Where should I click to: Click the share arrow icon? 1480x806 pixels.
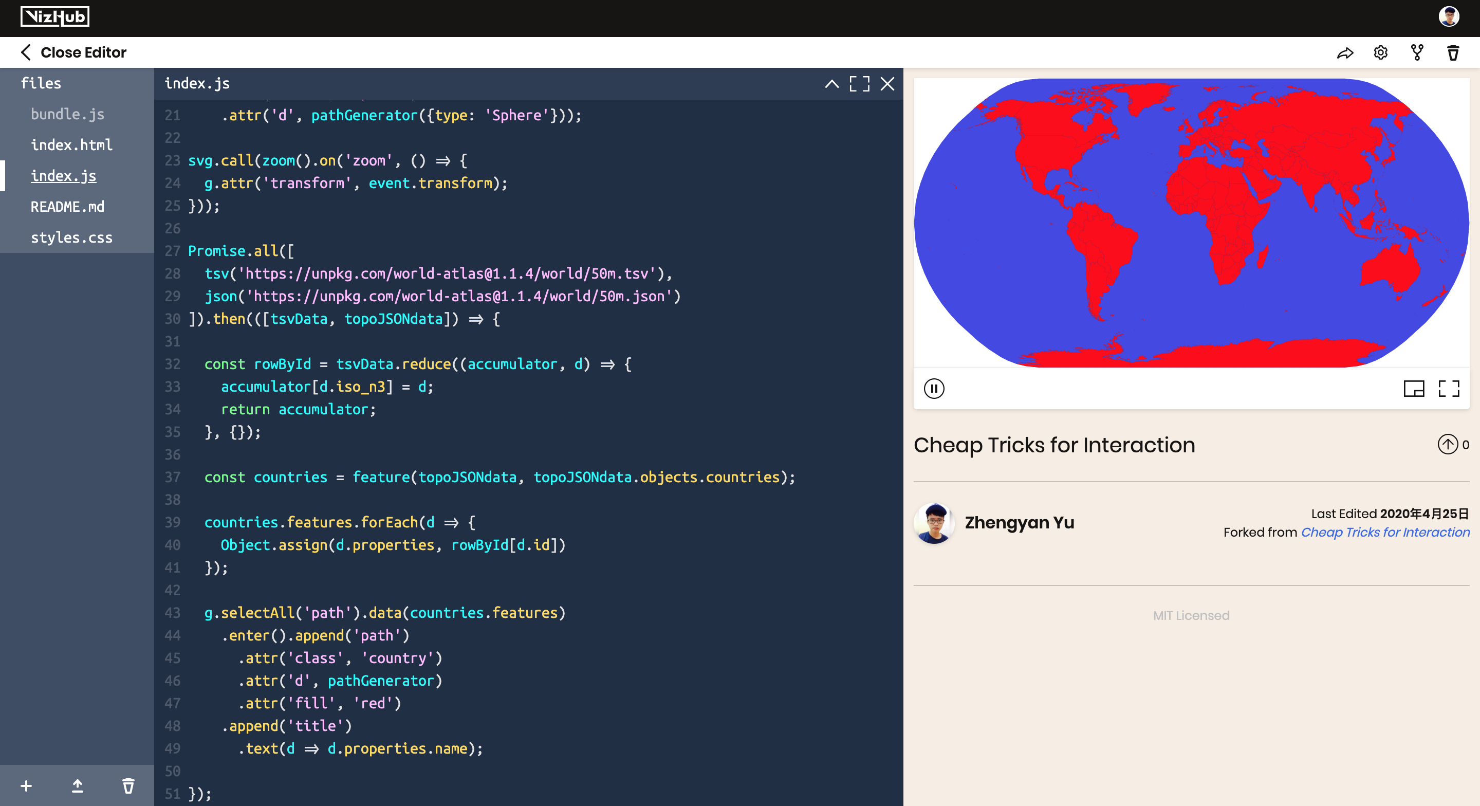pyautogui.click(x=1344, y=53)
